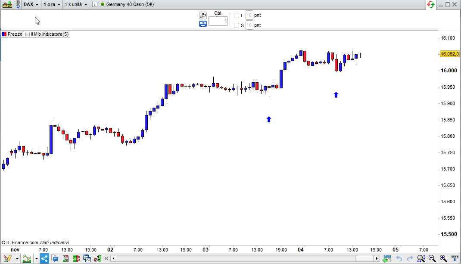This screenshot has width=461, height=264.
Task: Open Il Mio Indicatore(5) settings
Action: point(47,34)
